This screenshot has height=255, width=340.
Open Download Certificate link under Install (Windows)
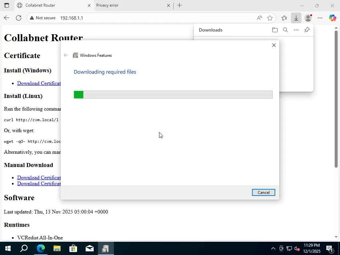click(x=39, y=83)
